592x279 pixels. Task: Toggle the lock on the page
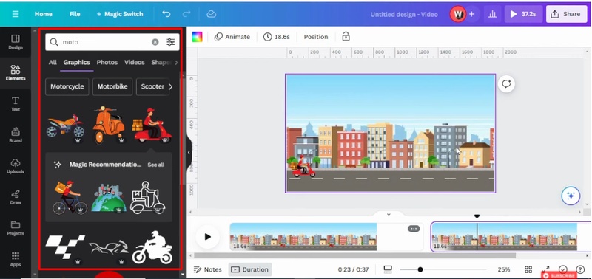(x=346, y=36)
